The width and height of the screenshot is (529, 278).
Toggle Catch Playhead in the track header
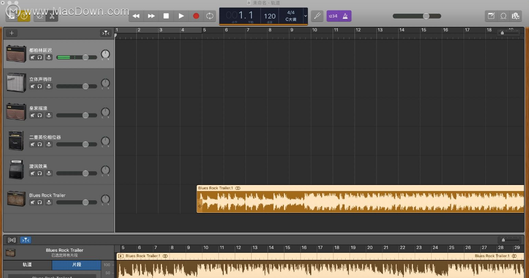click(x=106, y=33)
